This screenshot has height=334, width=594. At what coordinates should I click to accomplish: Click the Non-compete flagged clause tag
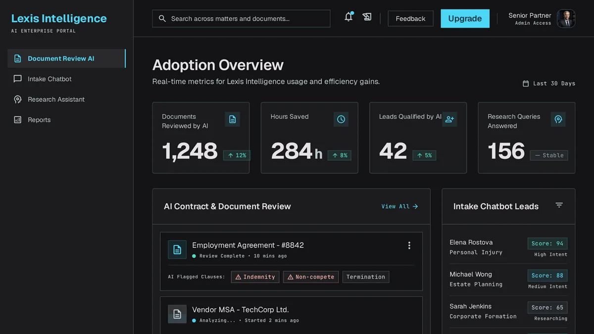pyautogui.click(x=311, y=277)
